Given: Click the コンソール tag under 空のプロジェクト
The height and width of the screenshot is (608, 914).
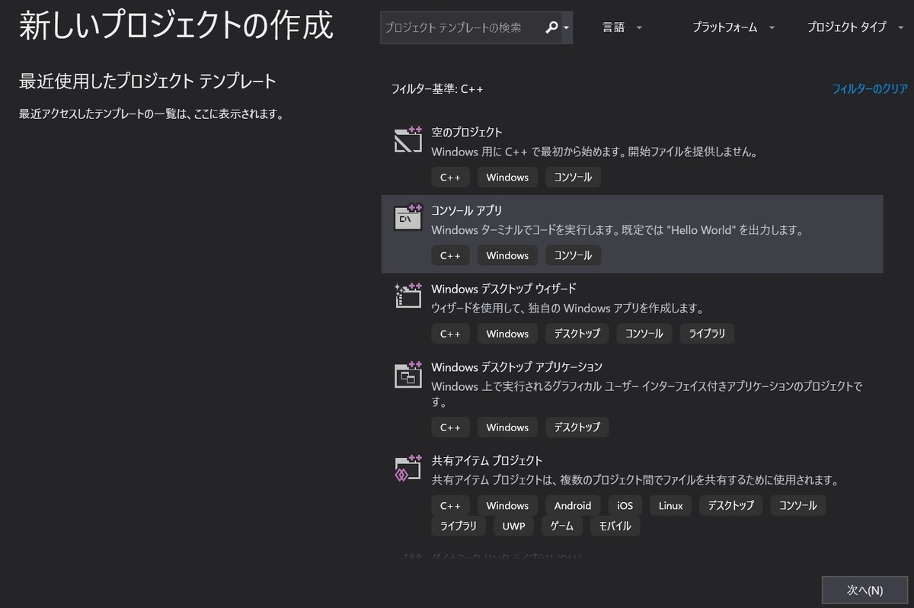Looking at the screenshot, I should pos(573,178).
